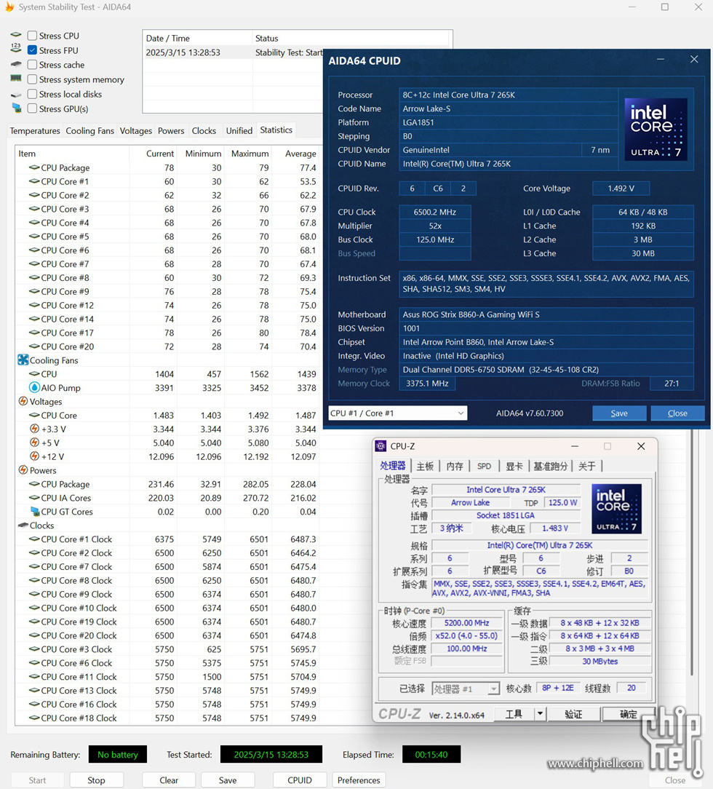
Task: Click the Powers group lightning icon
Action: [23, 470]
